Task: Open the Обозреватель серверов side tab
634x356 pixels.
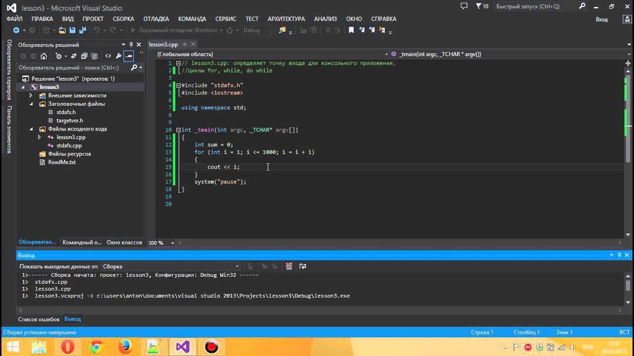Action: click(x=9, y=70)
